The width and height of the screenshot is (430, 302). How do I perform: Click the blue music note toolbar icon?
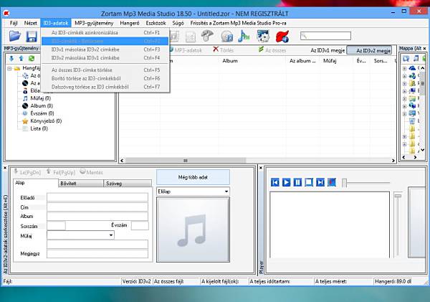click(x=244, y=36)
